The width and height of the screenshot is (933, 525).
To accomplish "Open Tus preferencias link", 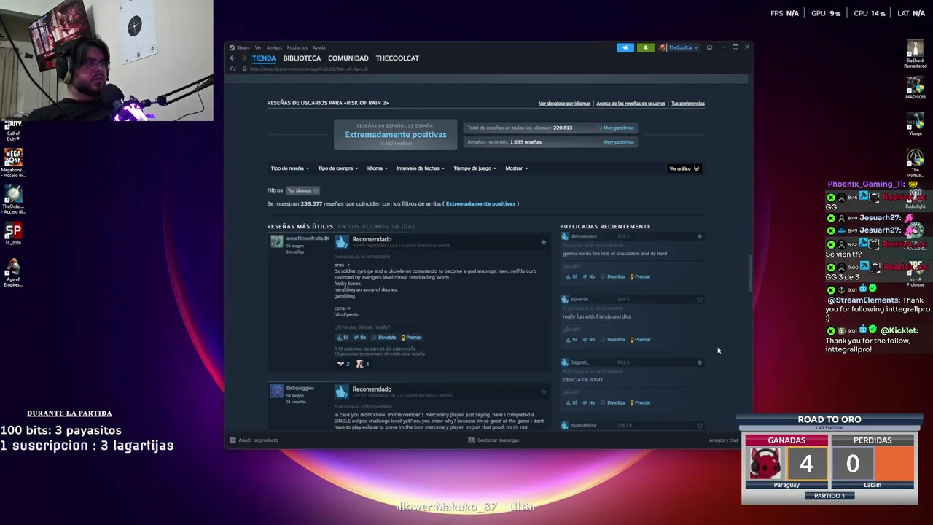I will [687, 104].
